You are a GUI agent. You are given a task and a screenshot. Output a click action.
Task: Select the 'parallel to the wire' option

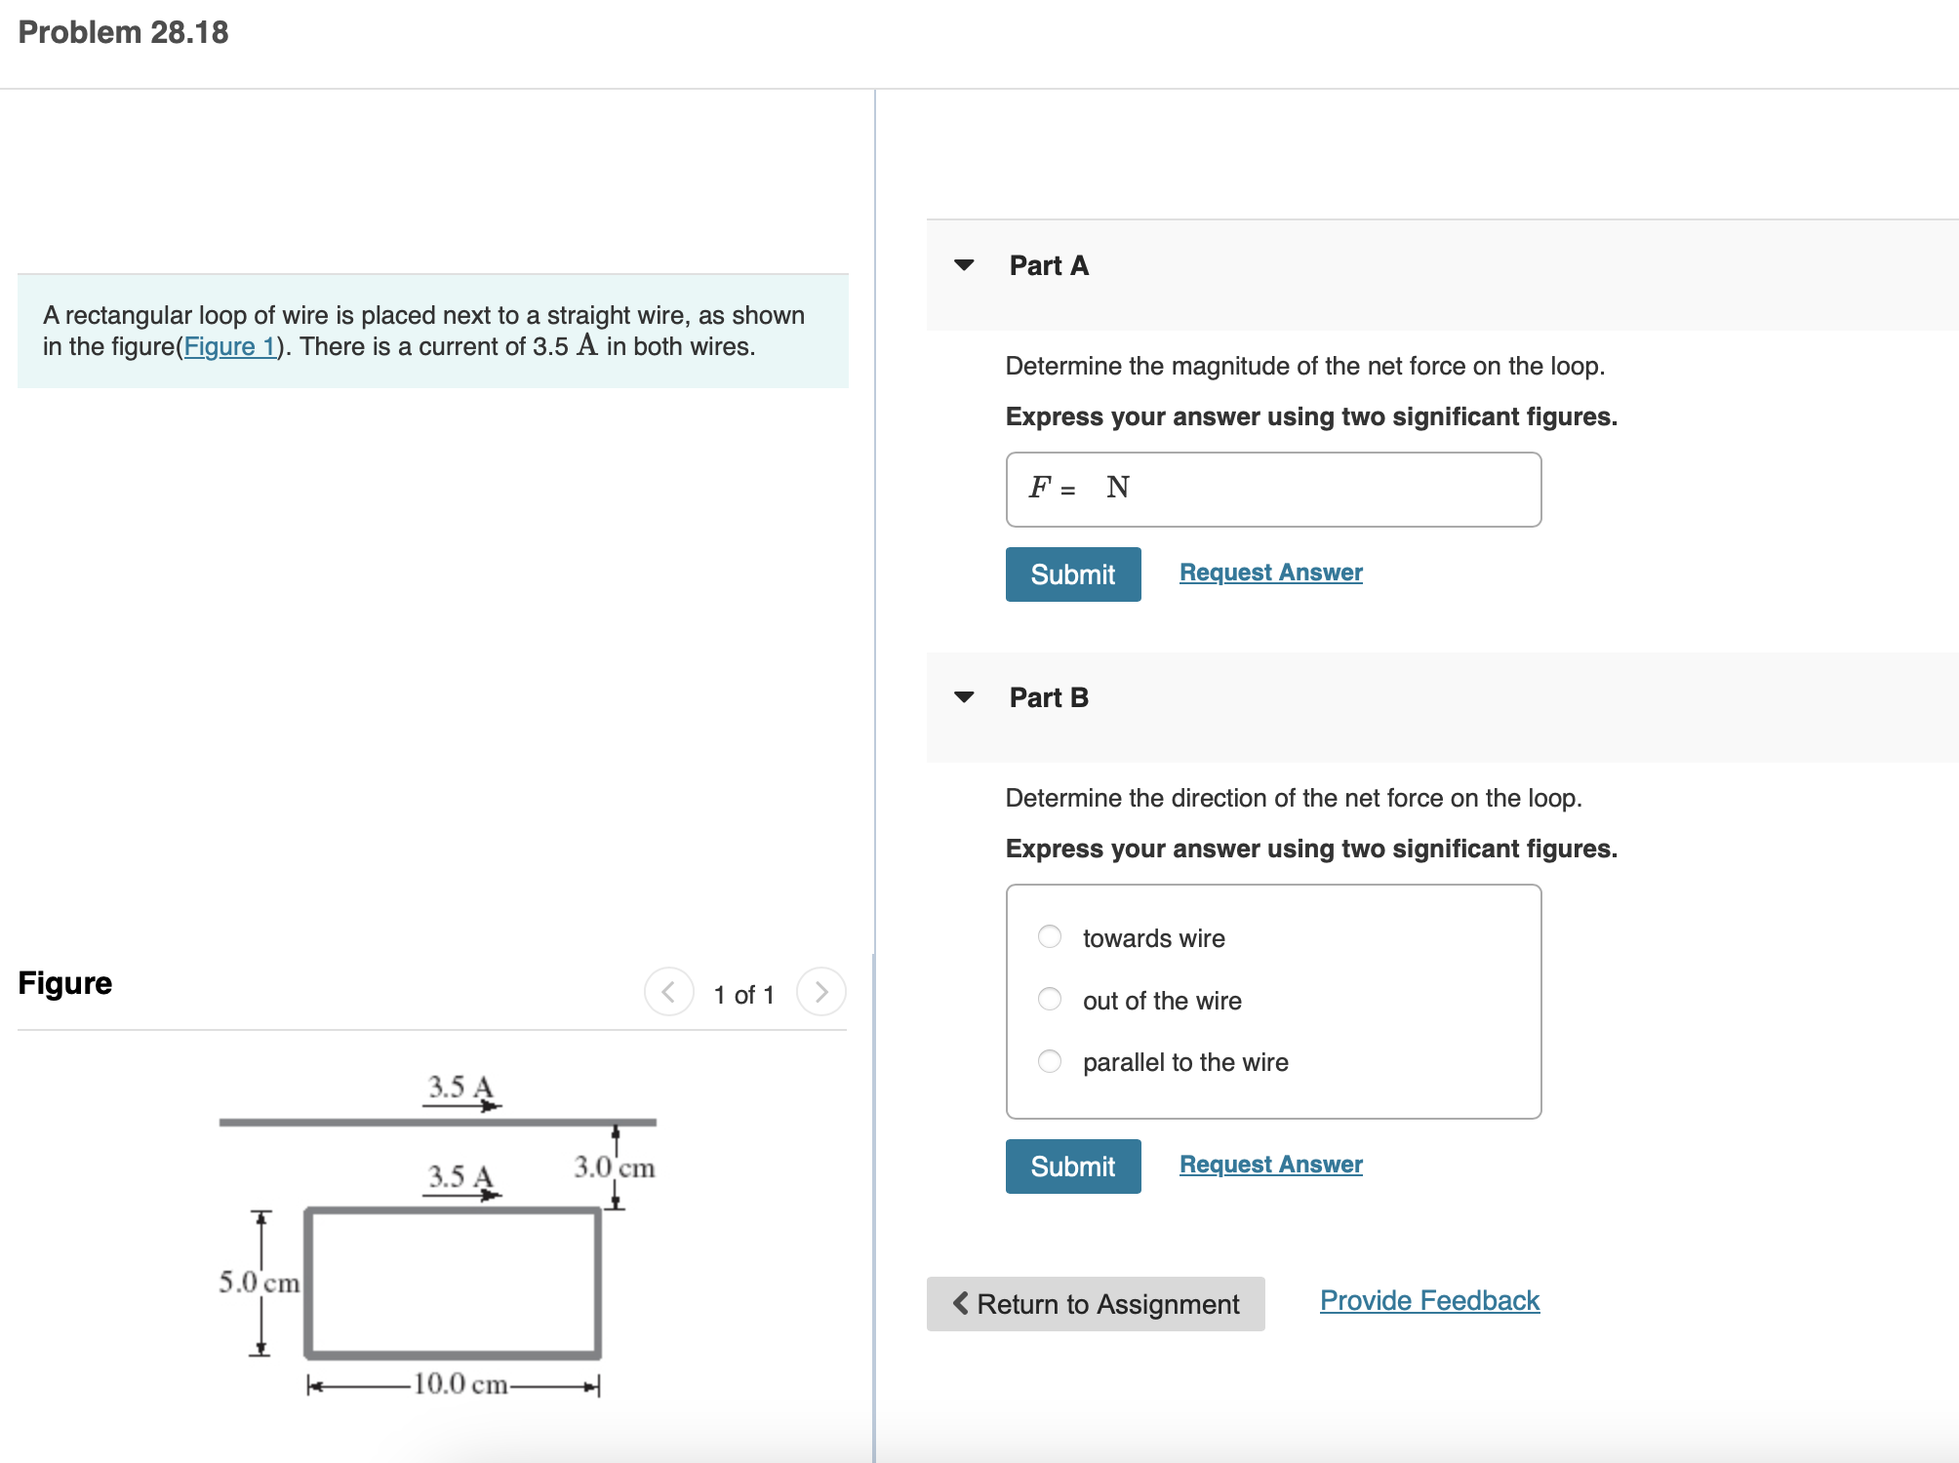tap(1049, 1061)
